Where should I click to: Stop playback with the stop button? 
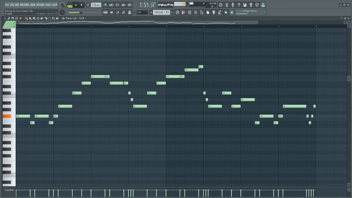point(82,5)
